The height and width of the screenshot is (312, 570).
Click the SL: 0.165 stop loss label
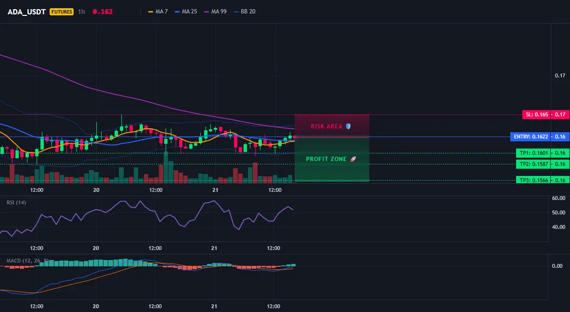[537, 115]
